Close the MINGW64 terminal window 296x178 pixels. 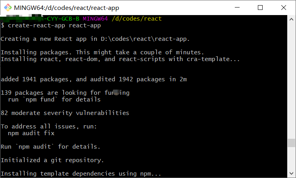coord(284,8)
